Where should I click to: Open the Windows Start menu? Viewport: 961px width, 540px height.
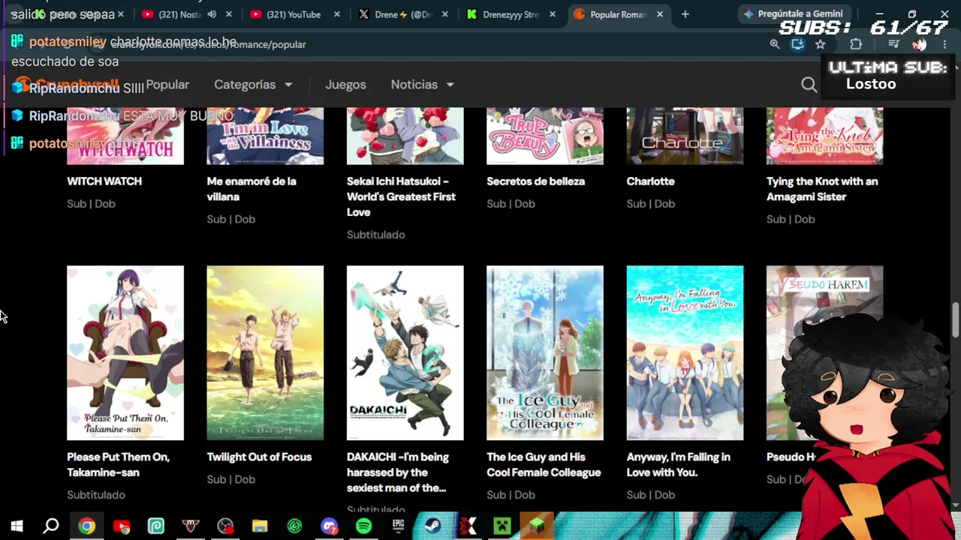[x=17, y=526]
